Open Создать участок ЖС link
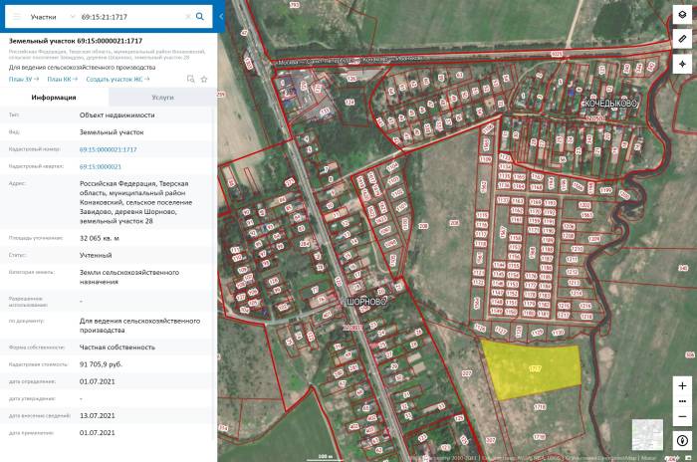The width and height of the screenshot is (697, 462). click(117, 79)
